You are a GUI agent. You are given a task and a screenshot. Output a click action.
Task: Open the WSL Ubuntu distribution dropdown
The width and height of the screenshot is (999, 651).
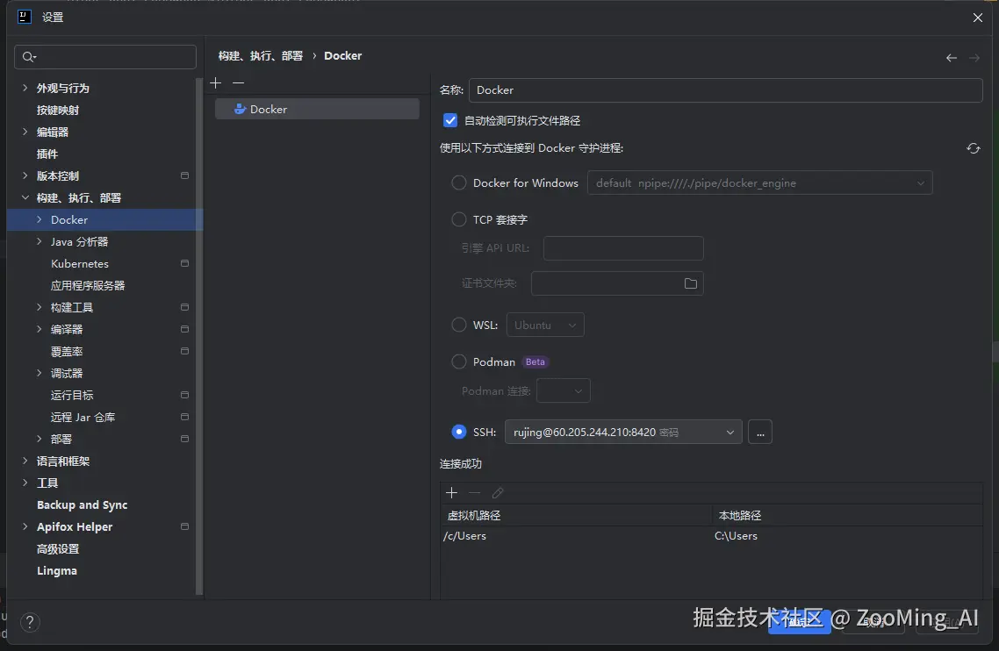click(545, 325)
